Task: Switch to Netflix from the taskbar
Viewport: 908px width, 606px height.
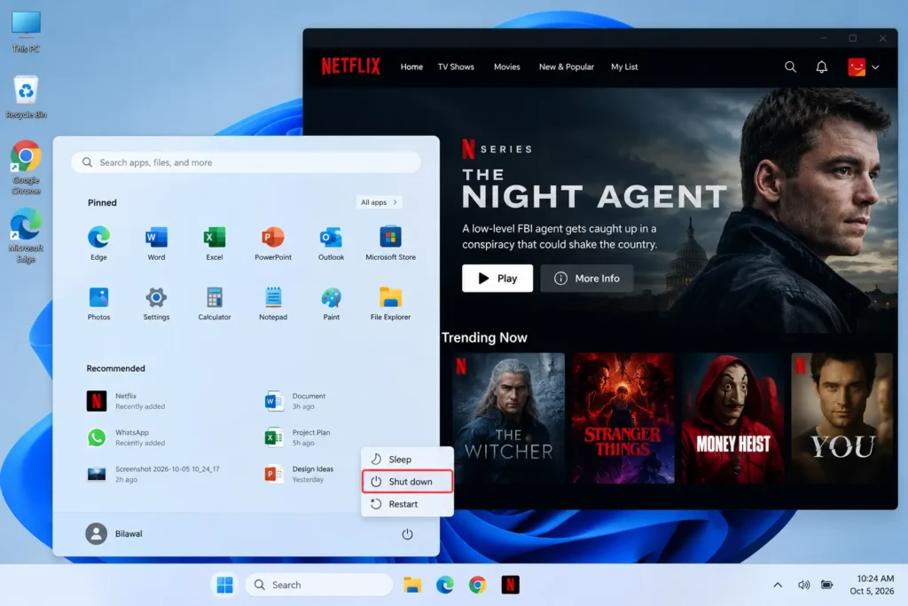Action: click(510, 585)
